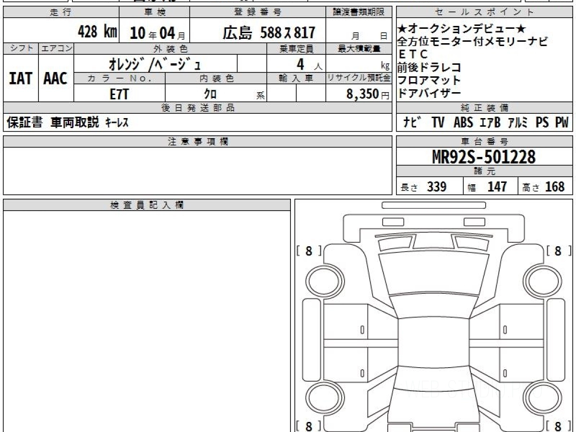Viewport: 576px width, 432px height.
Task: Click "キーレス" in later-shipped parts
Action: click(x=117, y=123)
